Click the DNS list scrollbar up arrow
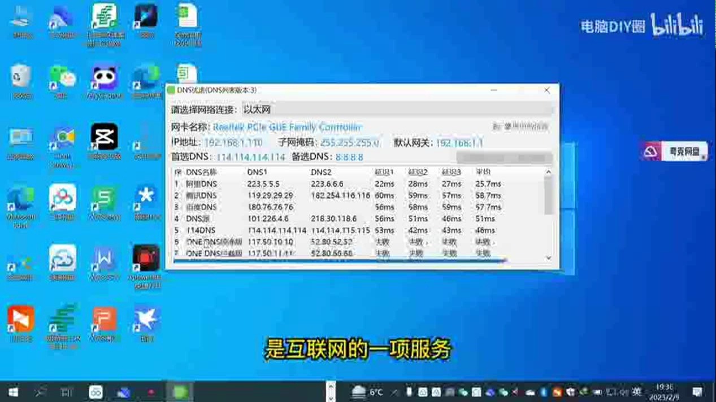The height and width of the screenshot is (402, 716). (x=548, y=172)
